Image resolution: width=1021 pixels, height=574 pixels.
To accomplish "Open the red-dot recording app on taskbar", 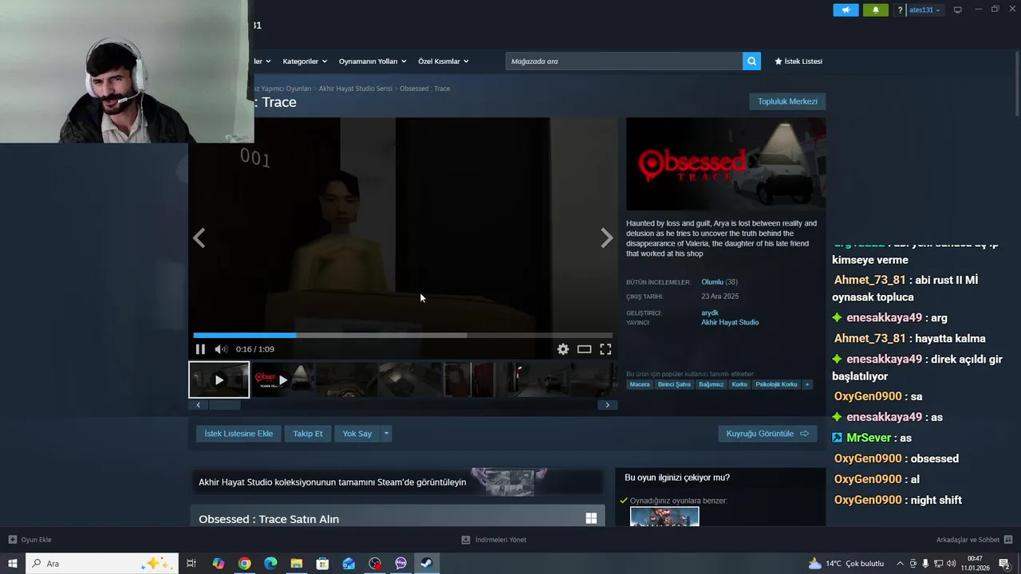I will click(x=375, y=564).
